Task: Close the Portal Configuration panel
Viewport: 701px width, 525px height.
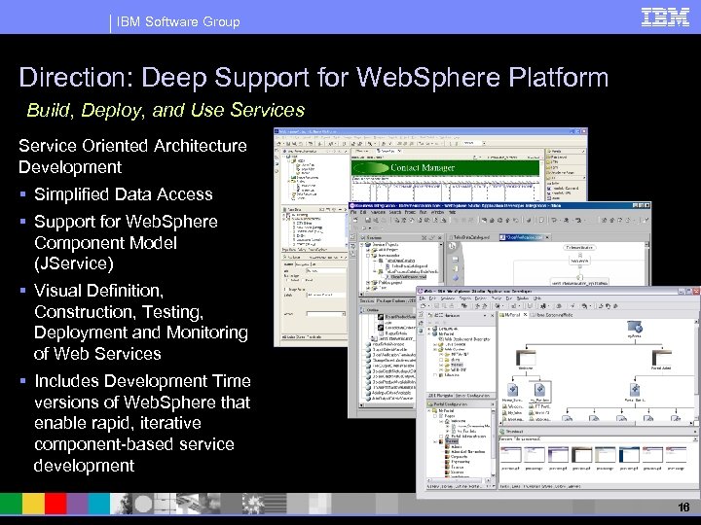Action: (493, 404)
